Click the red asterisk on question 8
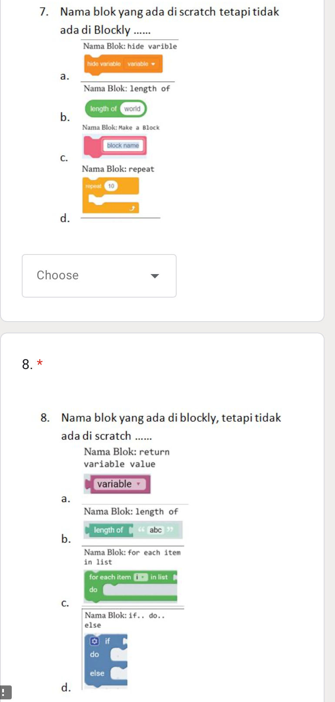Image resolution: width=335 pixels, height=702 pixels. [x=39, y=363]
